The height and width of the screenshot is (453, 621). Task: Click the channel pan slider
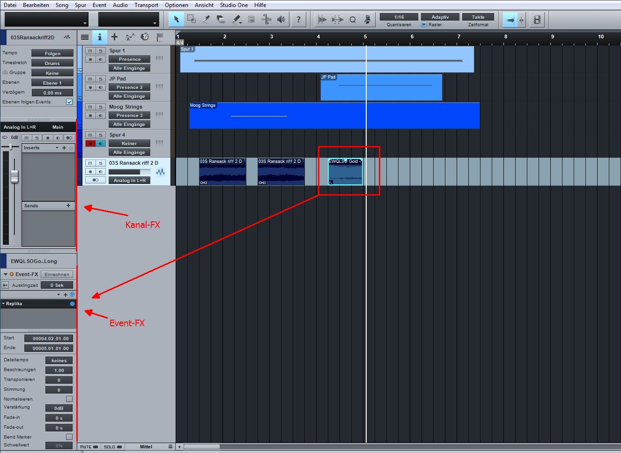[10, 147]
